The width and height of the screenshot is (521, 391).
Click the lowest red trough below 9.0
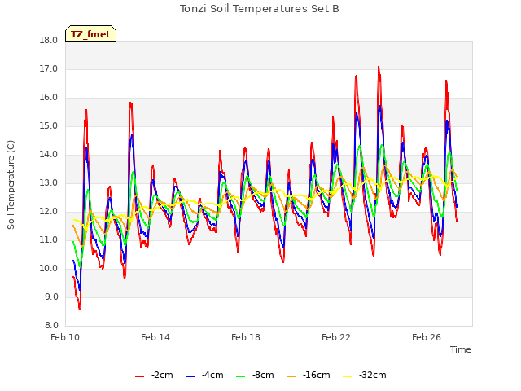(x=80, y=310)
